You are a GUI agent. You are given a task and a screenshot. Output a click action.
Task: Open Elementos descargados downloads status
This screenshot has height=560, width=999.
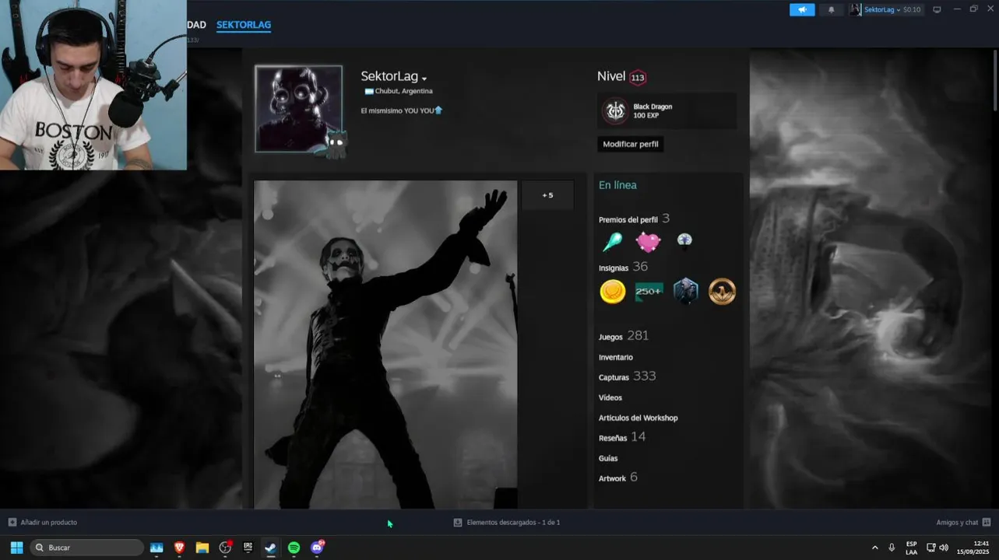(x=513, y=523)
